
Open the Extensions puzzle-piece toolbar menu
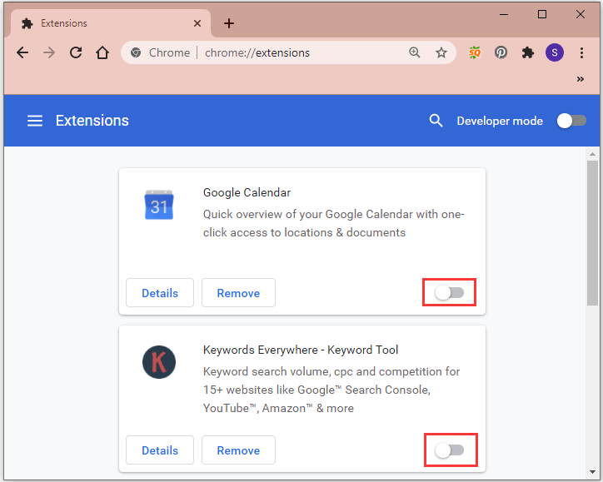(x=528, y=52)
